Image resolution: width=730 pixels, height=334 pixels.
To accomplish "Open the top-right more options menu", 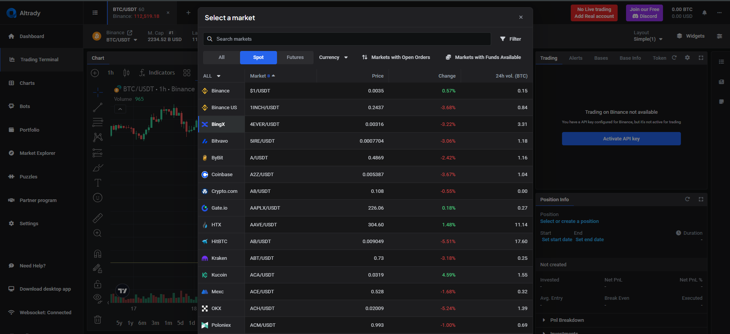I will click(719, 13).
